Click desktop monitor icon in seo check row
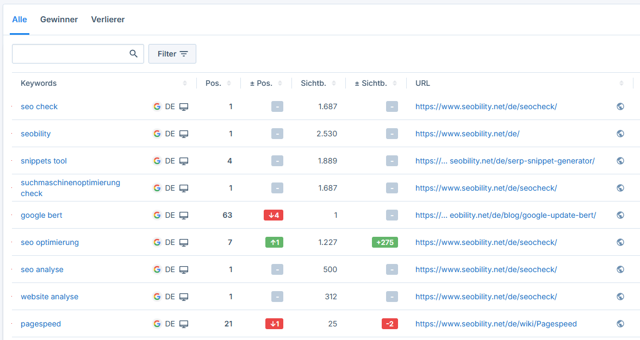Image resolution: width=640 pixels, height=340 pixels. [184, 107]
